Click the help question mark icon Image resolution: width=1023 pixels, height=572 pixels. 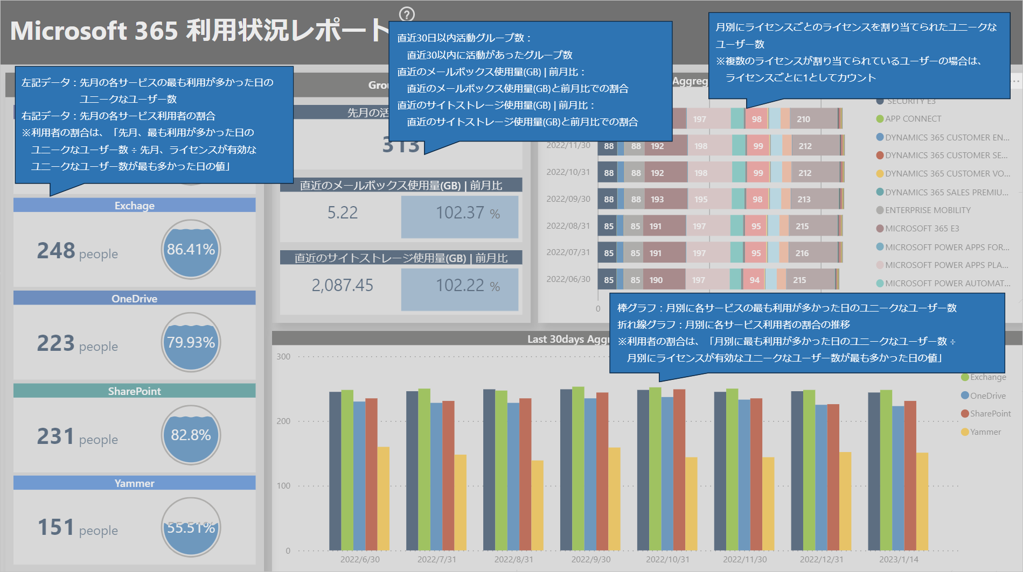(x=407, y=15)
